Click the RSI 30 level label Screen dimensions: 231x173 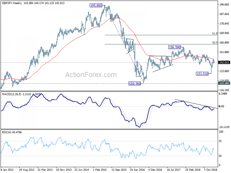(x=220, y=156)
